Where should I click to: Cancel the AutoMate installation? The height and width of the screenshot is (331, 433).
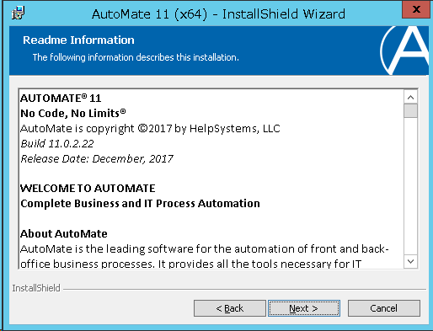(384, 308)
